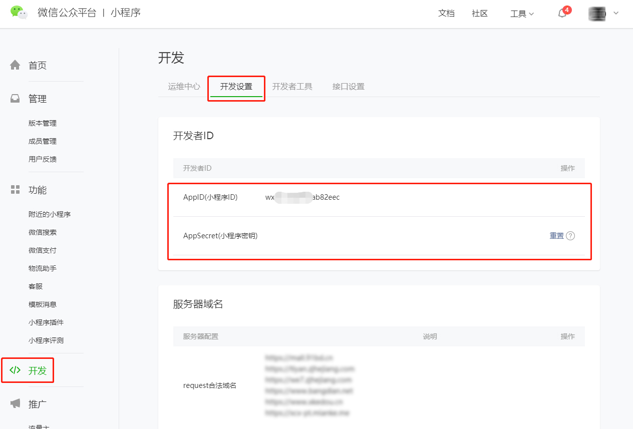
Task: Switch to the 运维中心 tab
Action: 184,86
